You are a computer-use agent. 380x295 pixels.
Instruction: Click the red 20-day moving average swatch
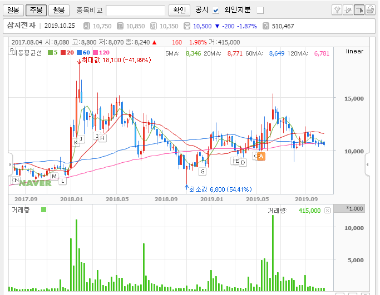click(x=63, y=53)
